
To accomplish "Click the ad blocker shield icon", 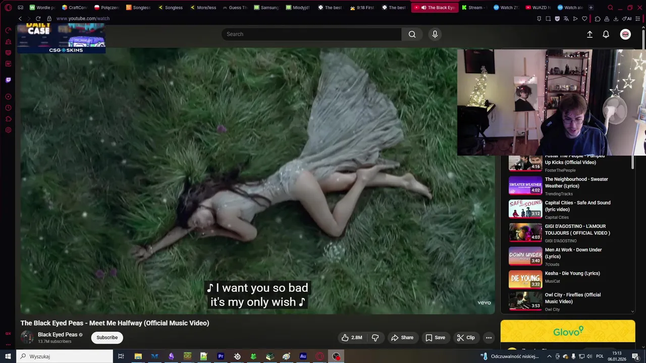I will coord(557,19).
